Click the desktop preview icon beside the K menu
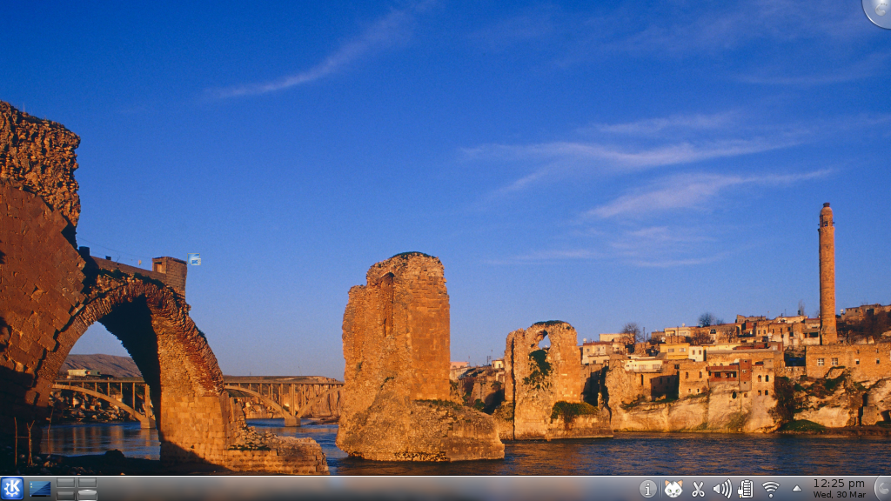891x501 pixels. 40,489
